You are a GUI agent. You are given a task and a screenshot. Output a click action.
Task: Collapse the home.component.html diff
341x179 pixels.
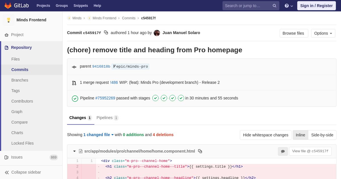tap(74, 151)
